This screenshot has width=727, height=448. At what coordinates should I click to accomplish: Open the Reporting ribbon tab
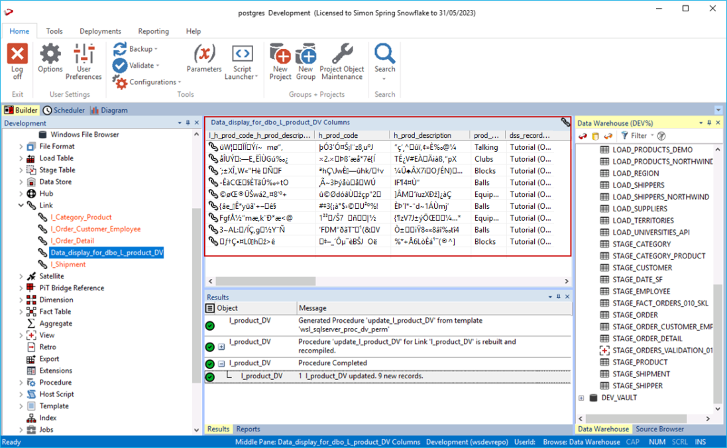click(x=153, y=31)
